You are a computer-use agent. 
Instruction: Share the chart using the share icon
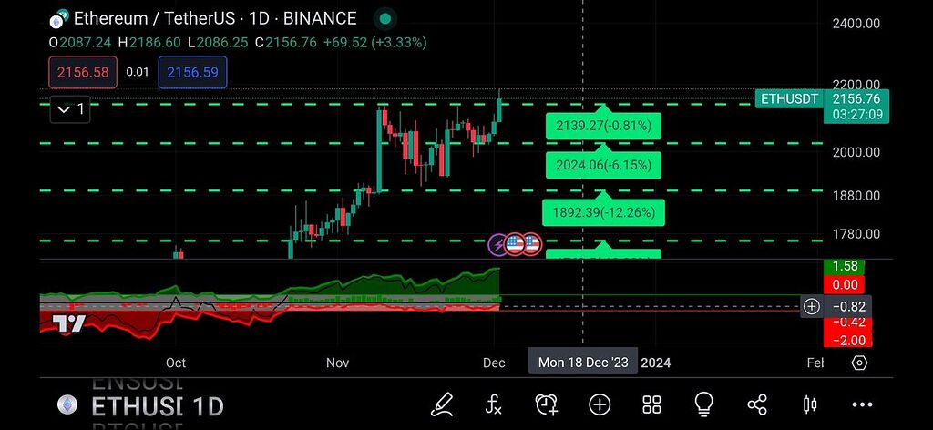click(756, 404)
